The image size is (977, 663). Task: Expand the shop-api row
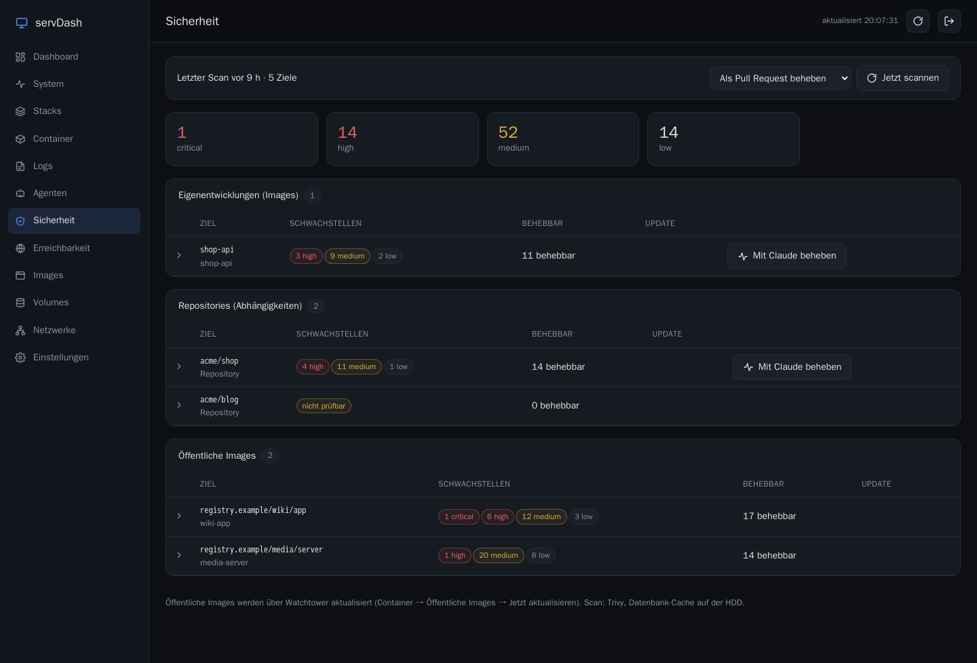(x=179, y=256)
